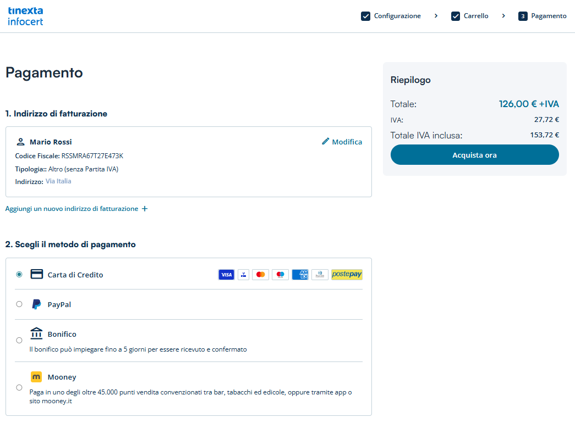The height and width of the screenshot is (423, 575).
Task: Click the yellow Mooney logo icon
Action: pos(36,377)
